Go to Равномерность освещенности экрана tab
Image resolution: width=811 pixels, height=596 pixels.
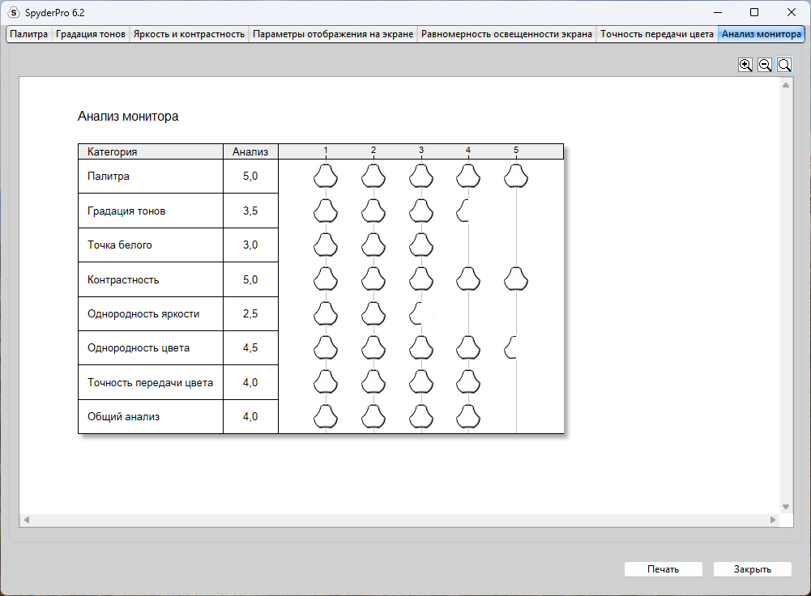pyautogui.click(x=506, y=34)
